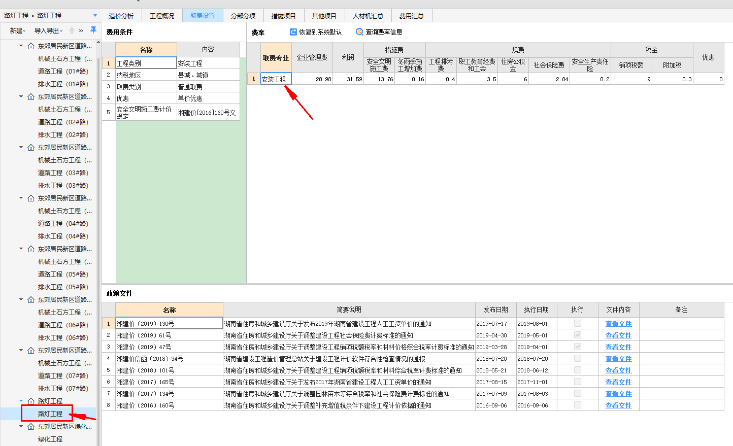Collapse project node containing 道路工程(03#路)
Screen dimensions: 733x446
21,147
